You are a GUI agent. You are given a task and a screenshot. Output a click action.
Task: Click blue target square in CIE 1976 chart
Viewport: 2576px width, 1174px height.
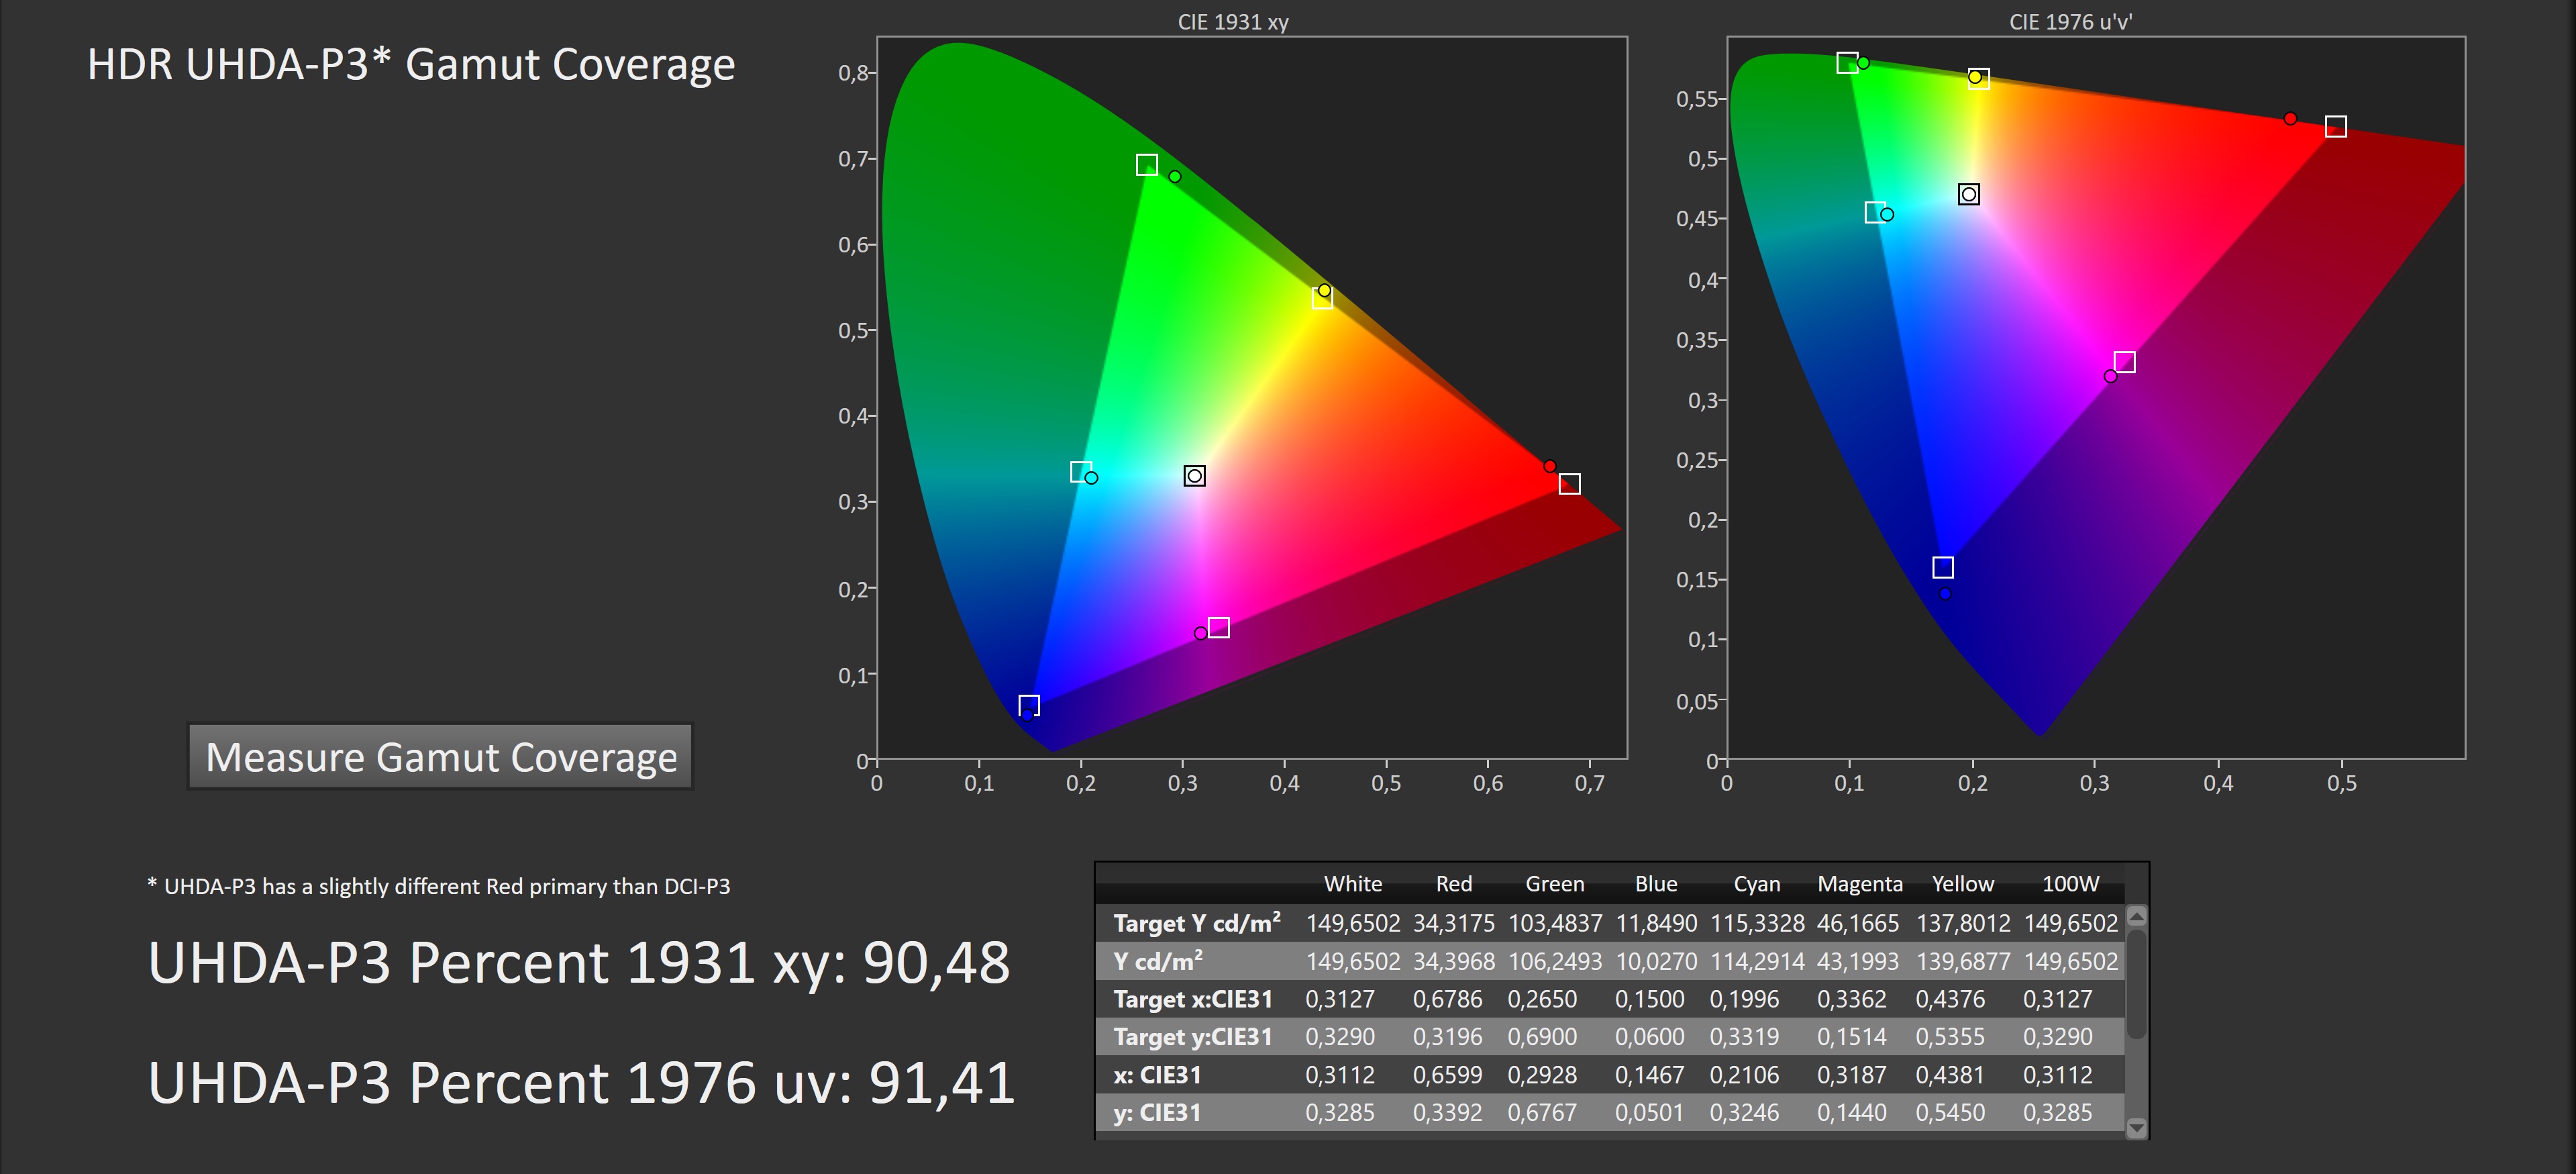[x=1942, y=568]
